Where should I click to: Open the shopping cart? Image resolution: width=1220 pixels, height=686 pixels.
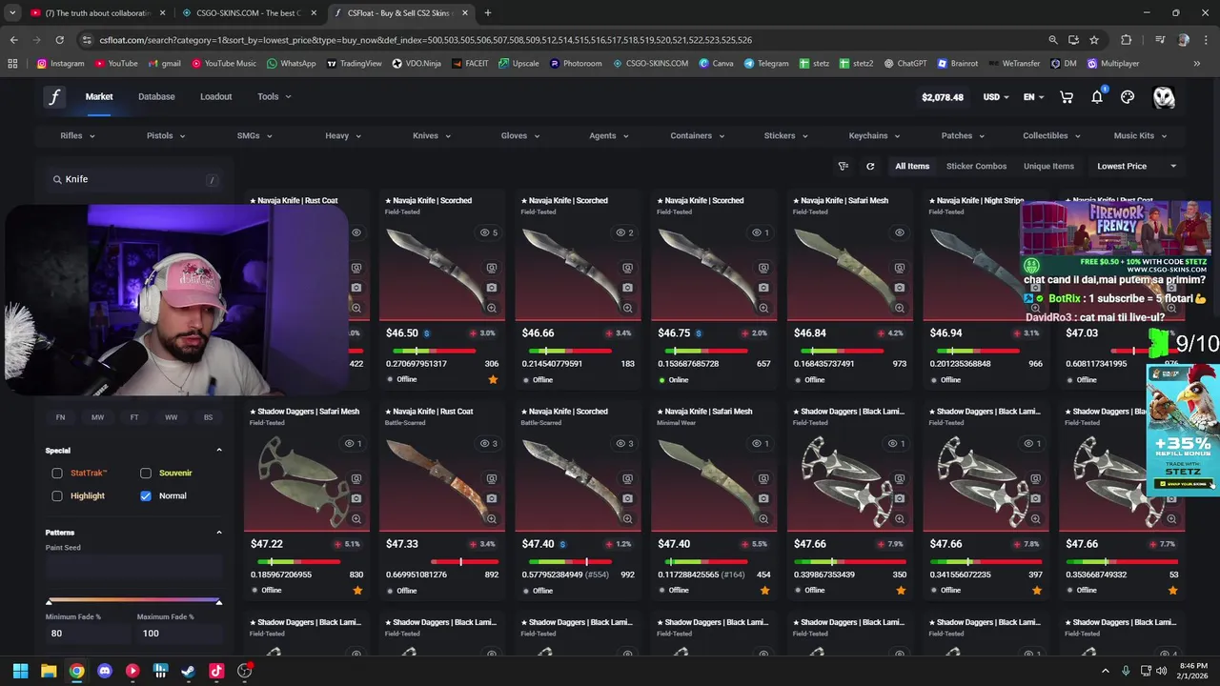(x=1067, y=97)
